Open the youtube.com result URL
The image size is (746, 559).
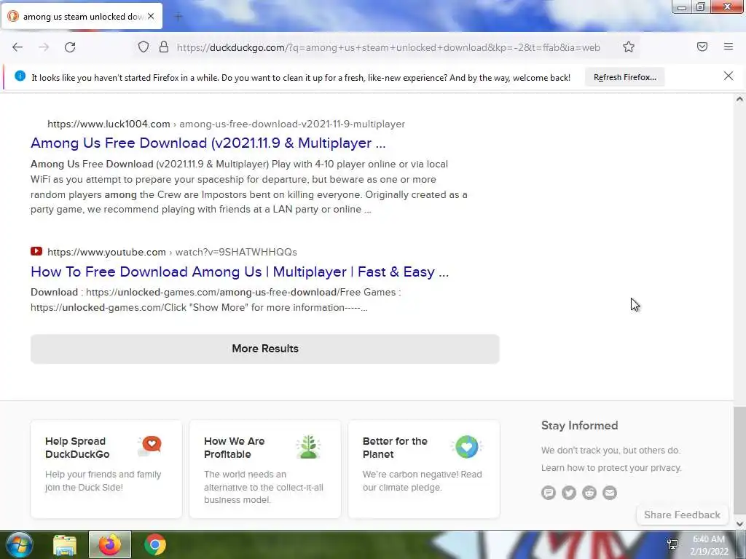[172, 252]
